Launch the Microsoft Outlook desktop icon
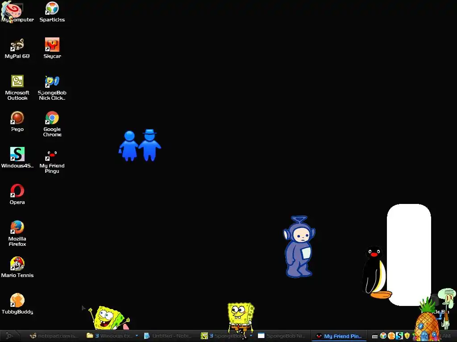 pos(17,88)
